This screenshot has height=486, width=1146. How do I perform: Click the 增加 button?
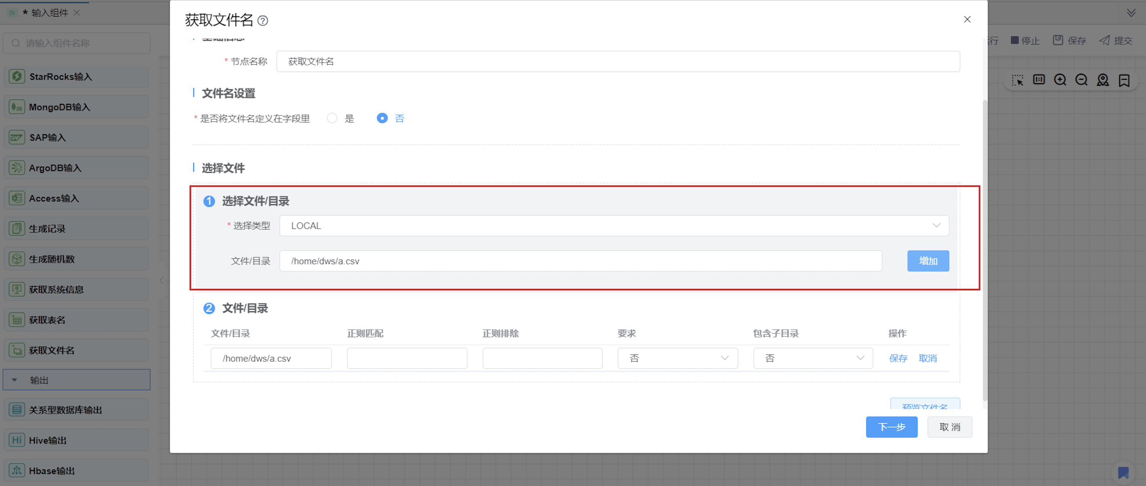tap(928, 261)
